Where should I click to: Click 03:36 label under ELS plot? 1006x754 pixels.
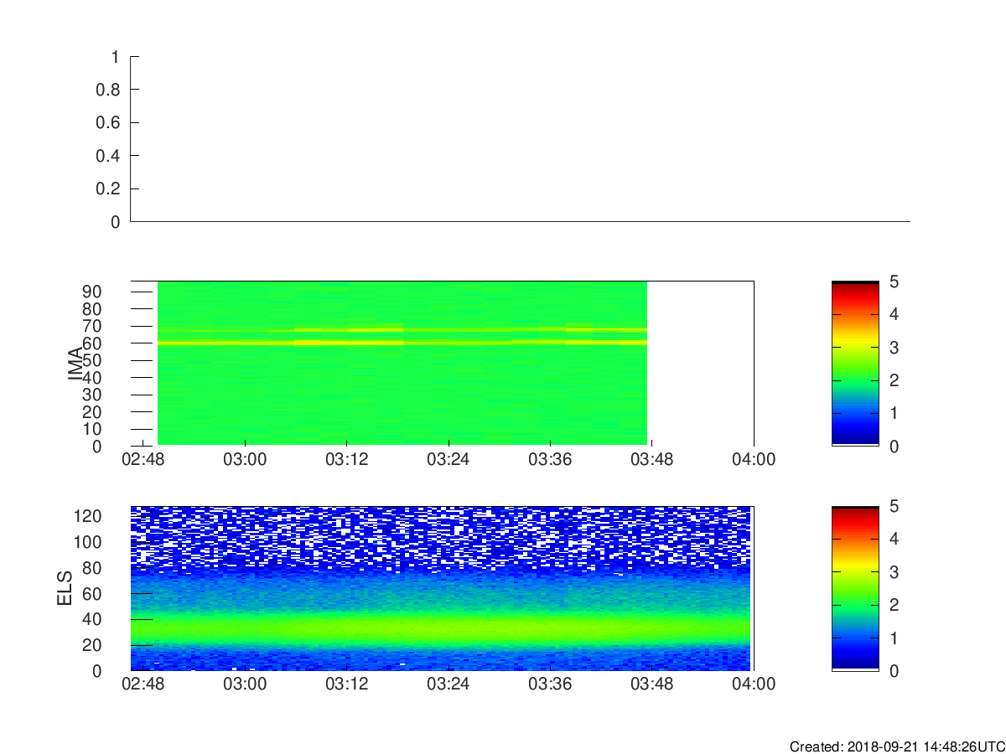(x=550, y=684)
